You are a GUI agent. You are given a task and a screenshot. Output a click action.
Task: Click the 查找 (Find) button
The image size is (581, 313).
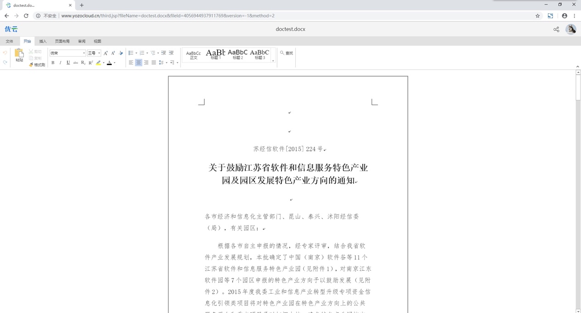[287, 53]
